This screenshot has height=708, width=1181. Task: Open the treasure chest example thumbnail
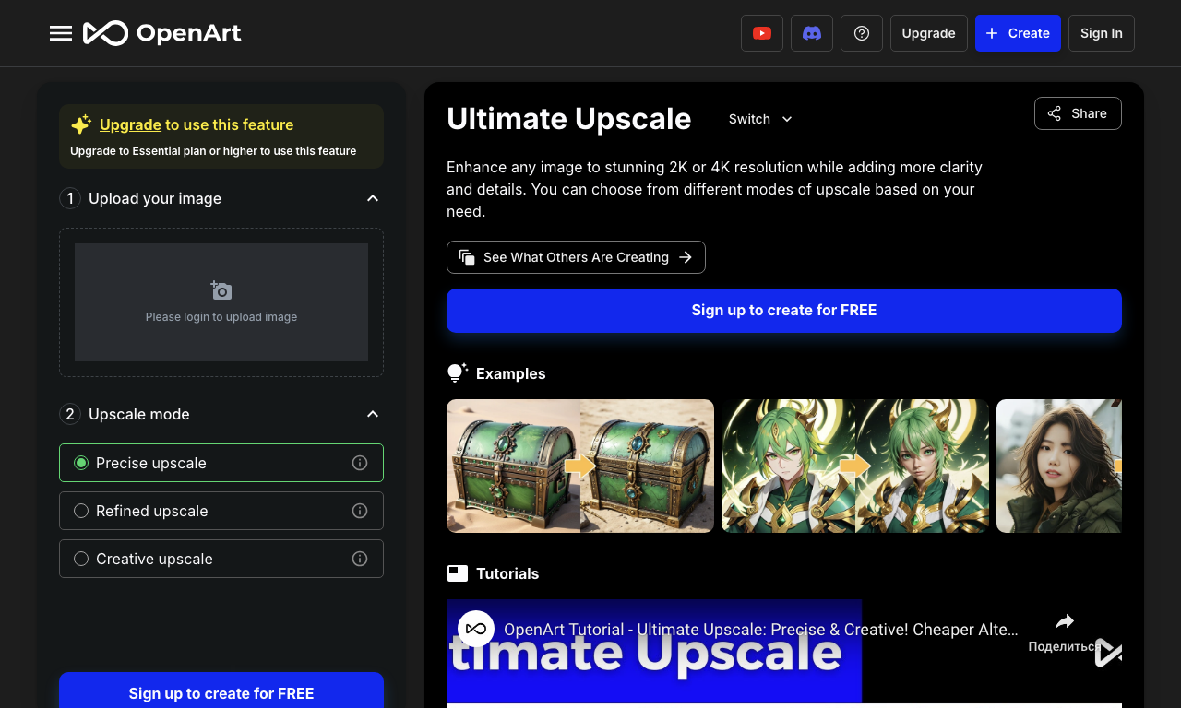580,466
